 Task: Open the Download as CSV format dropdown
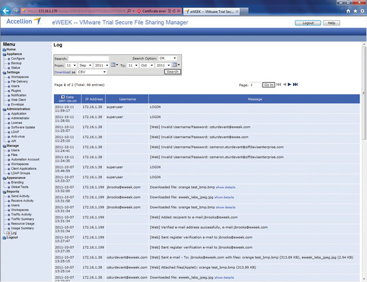click(x=92, y=72)
